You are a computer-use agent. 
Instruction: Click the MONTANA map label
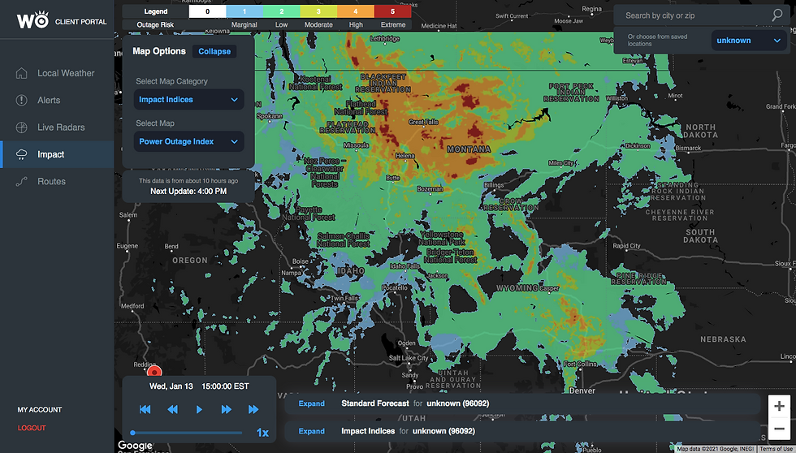coord(469,149)
